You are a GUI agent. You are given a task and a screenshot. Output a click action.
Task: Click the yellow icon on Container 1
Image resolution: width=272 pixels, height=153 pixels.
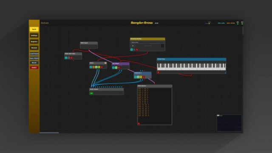click(141, 77)
